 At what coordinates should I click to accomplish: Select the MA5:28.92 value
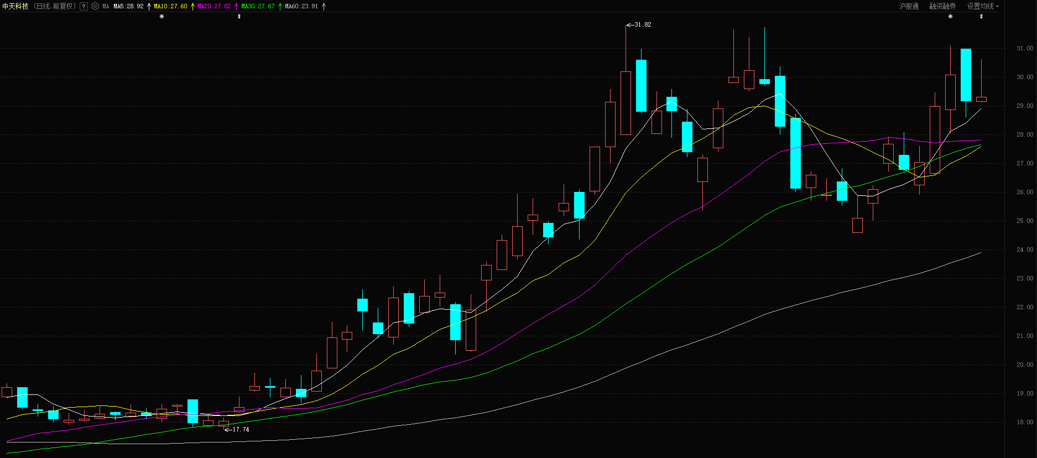coord(128,7)
